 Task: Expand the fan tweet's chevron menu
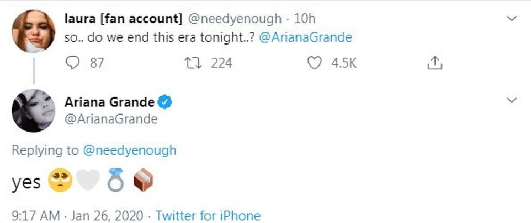pos(512,19)
